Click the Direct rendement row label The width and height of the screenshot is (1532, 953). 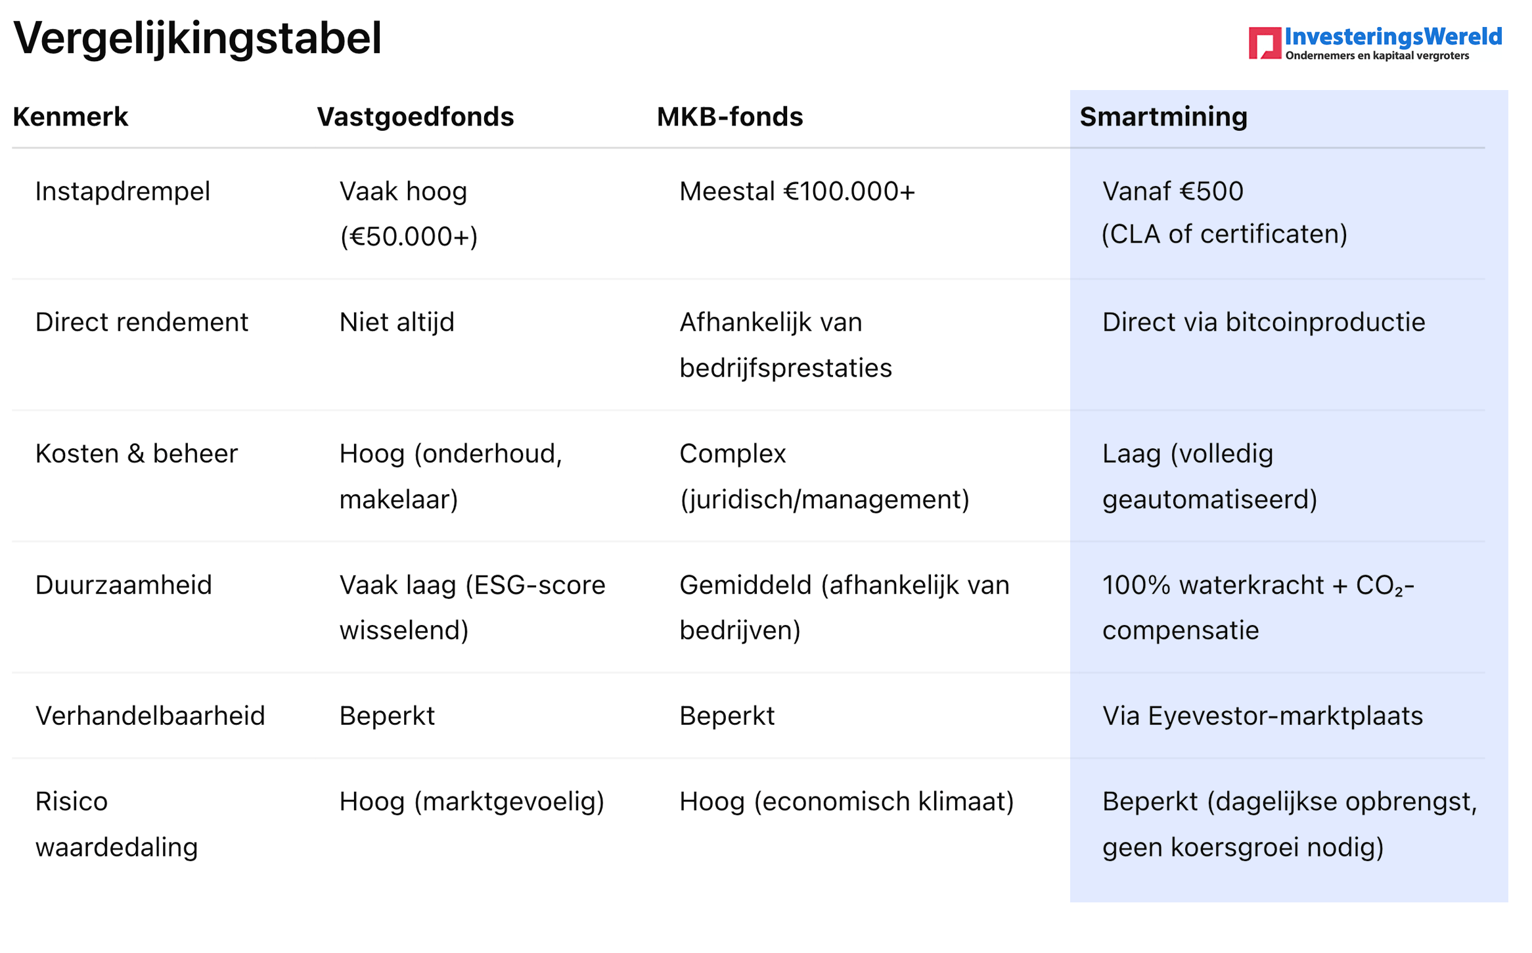142,322
